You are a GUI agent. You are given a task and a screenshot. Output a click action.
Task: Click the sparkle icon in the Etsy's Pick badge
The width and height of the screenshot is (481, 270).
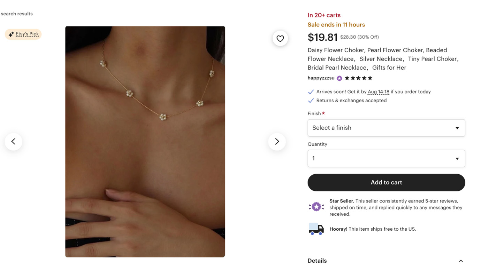(12, 34)
